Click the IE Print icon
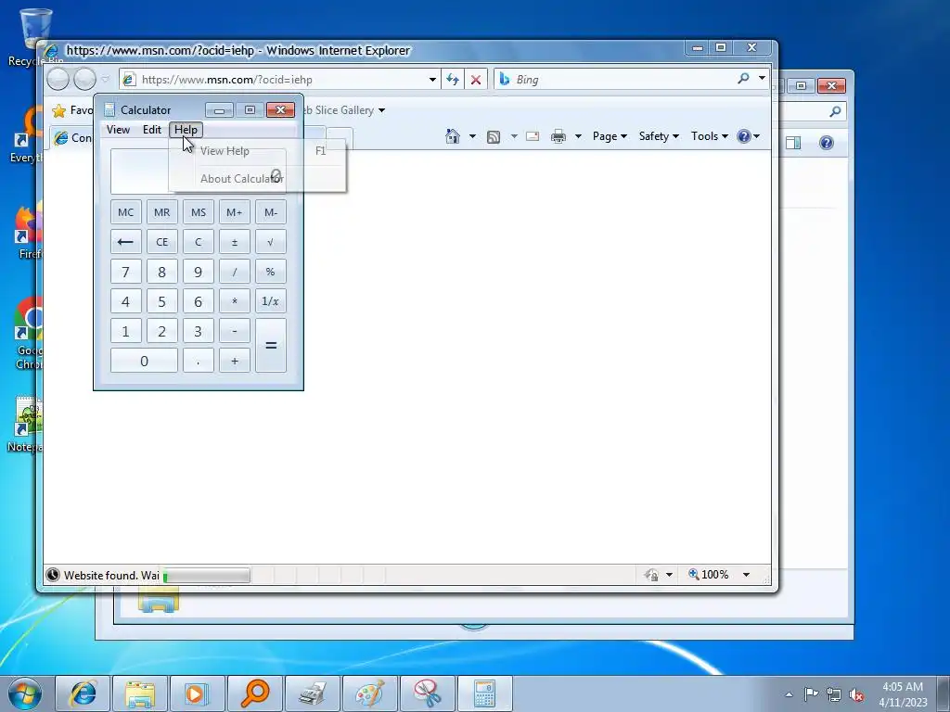The height and width of the screenshot is (712, 950). coord(558,136)
